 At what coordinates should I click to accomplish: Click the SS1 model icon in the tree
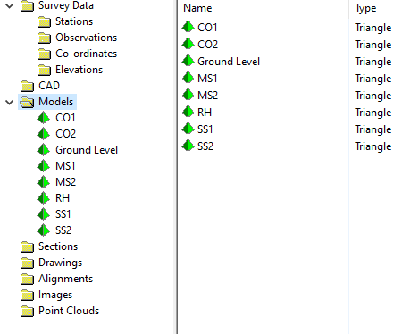44,214
